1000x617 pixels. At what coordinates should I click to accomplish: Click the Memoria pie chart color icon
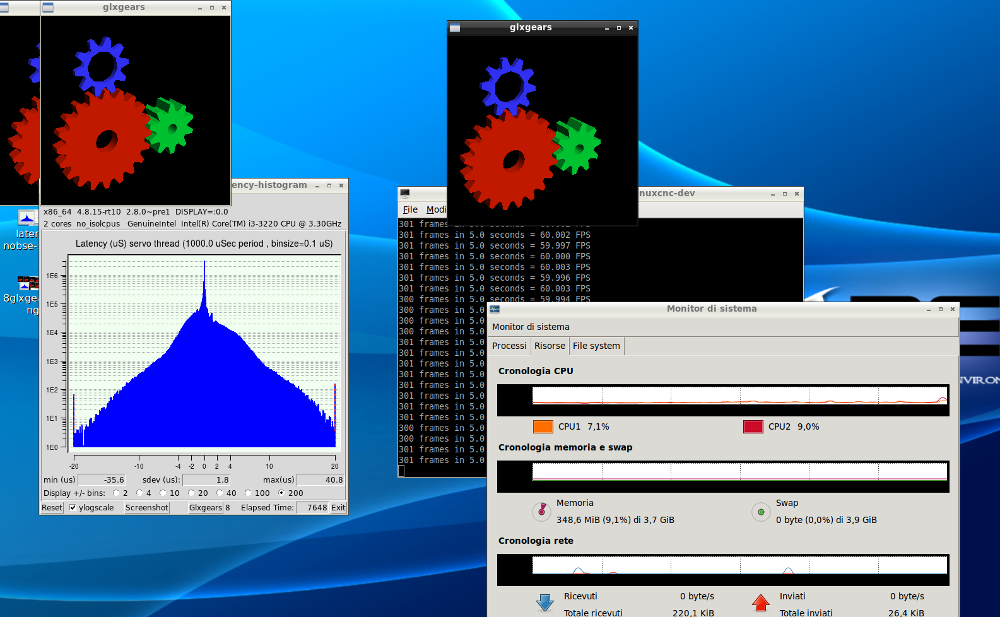541,511
